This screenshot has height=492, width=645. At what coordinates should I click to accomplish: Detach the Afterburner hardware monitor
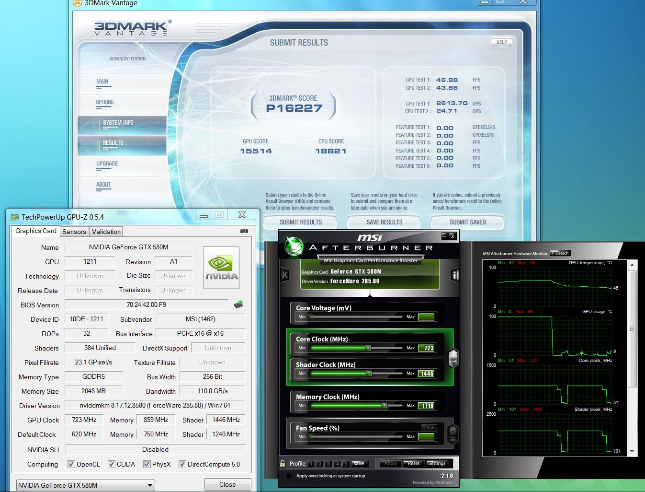(x=560, y=253)
